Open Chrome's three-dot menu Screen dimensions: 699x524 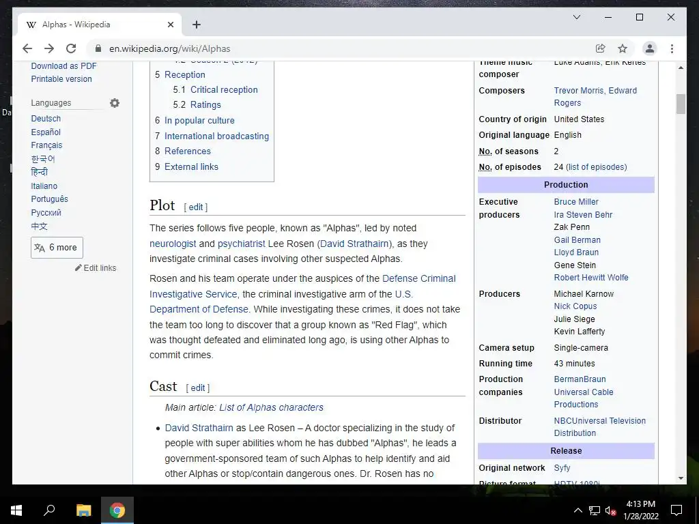672,48
